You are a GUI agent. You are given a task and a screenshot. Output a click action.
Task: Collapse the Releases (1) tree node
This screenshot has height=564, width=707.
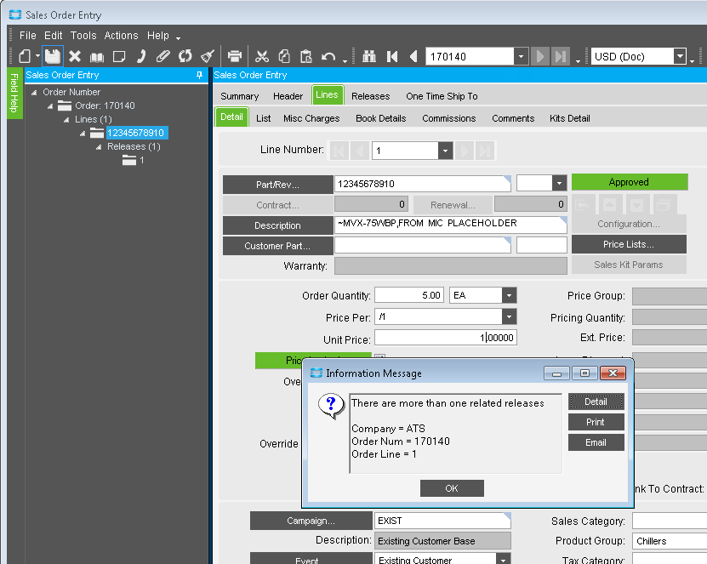99,147
